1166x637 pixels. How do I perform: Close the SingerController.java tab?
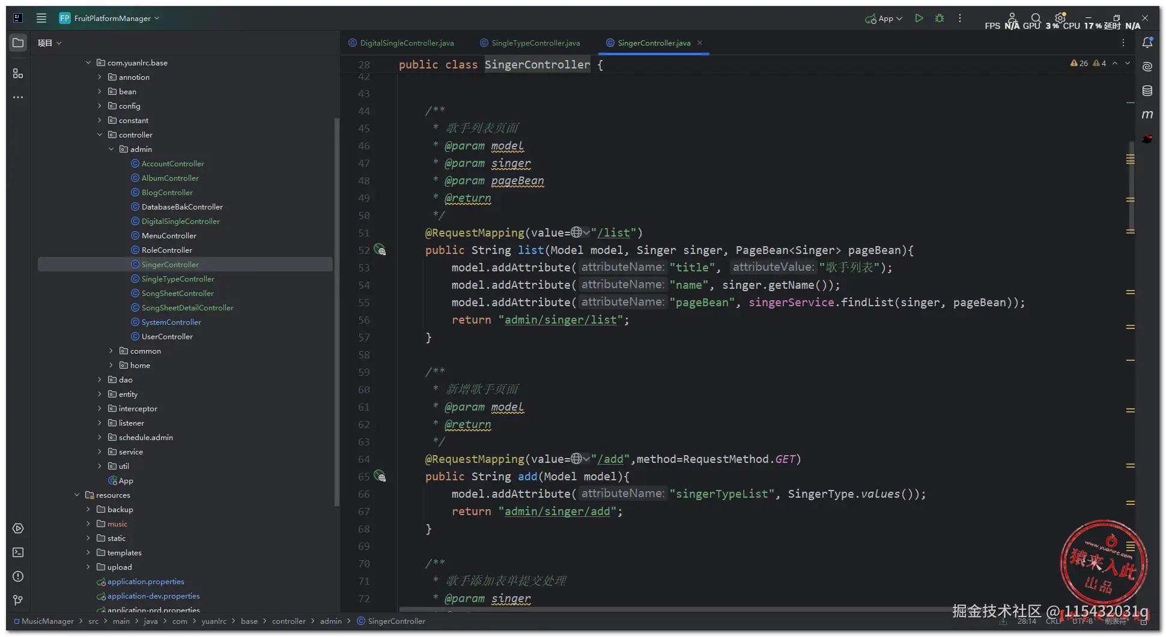click(700, 43)
